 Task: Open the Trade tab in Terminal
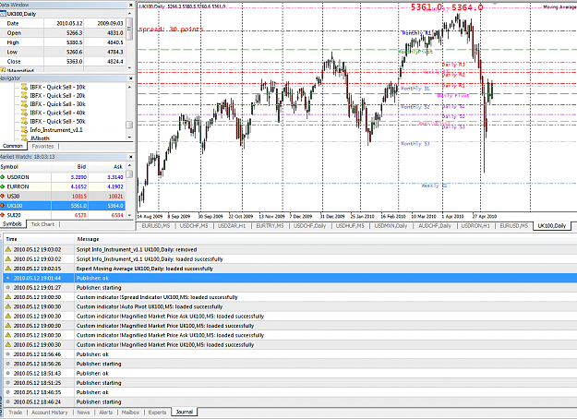(x=15, y=413)
